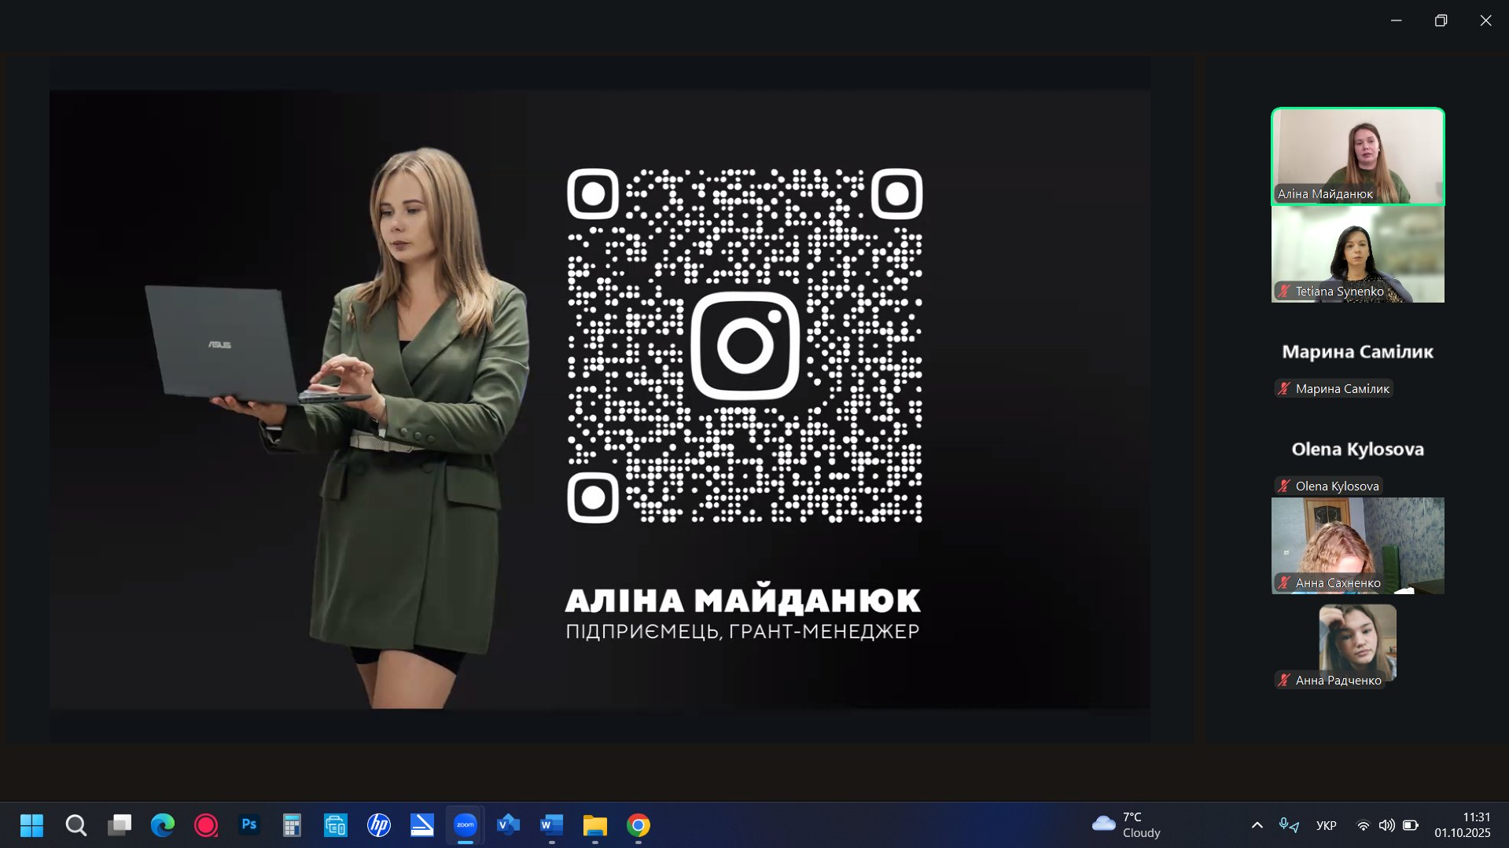Viewport: 1509px width, 848px height.
Task: Click the QR code on shared slide
Action: [744, 345]
